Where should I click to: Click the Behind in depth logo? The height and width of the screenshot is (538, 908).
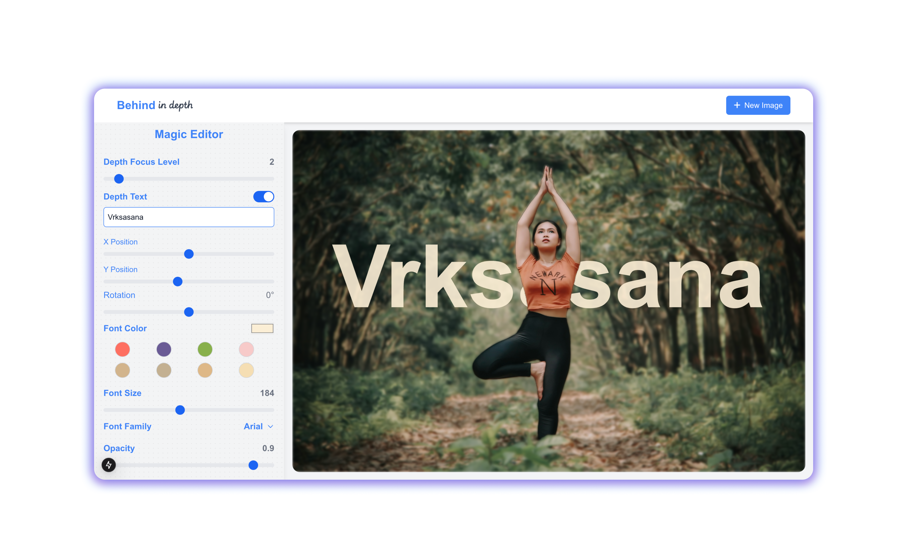point(155,105)
